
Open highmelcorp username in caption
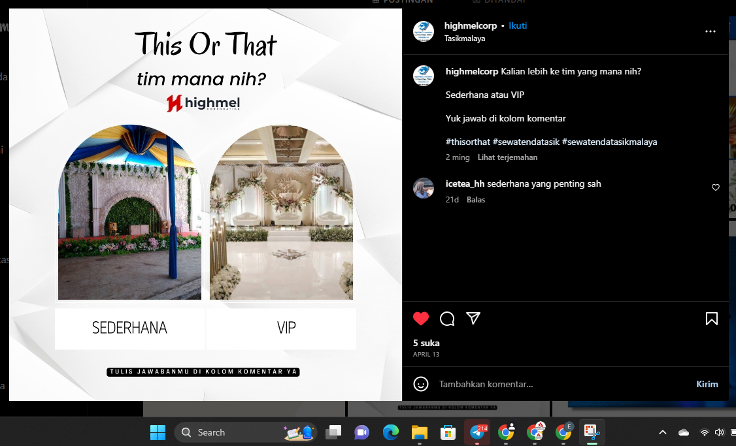472,71
